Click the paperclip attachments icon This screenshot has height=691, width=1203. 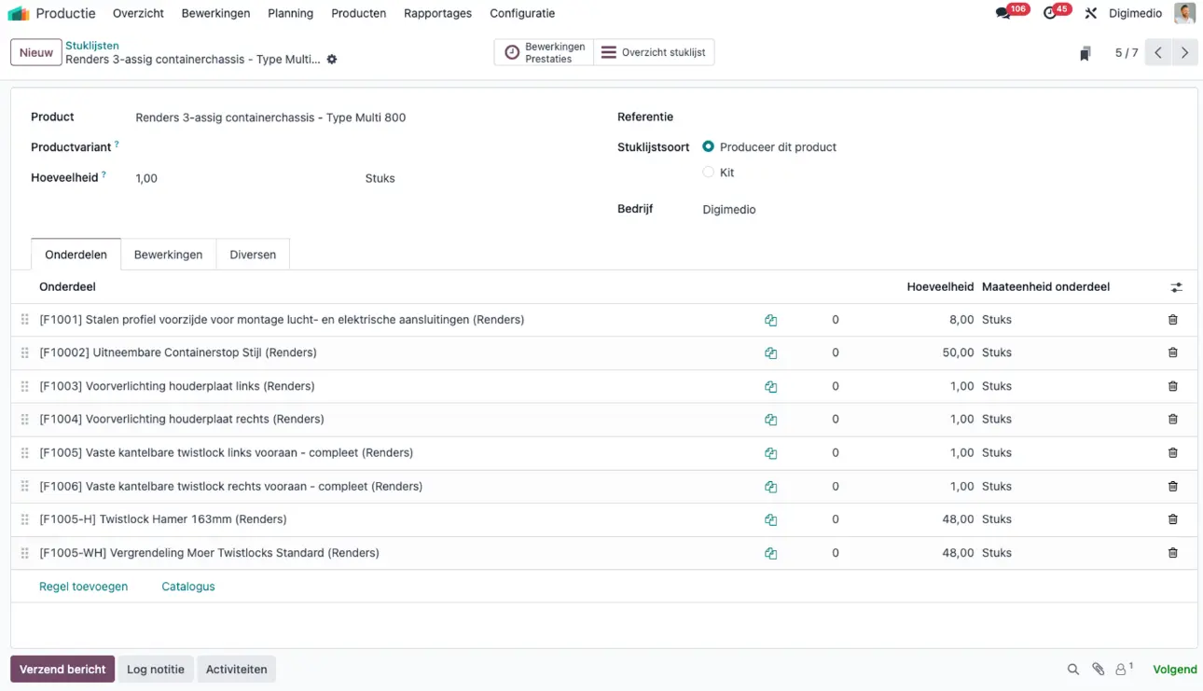point(1099,670)
